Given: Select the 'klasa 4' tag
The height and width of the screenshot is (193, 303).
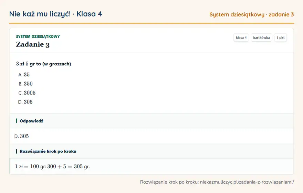Looking at the screenshot, I should coord(241,37).
